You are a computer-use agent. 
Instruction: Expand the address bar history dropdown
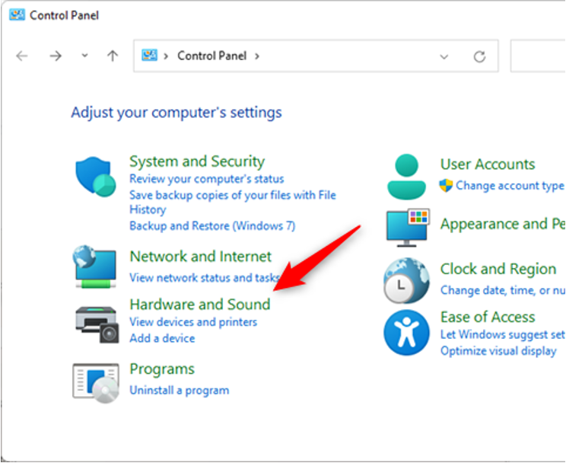pyautogui.click(x=444, y=57)
